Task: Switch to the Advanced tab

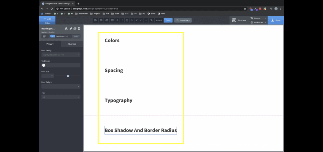Action: pos(72,44)
